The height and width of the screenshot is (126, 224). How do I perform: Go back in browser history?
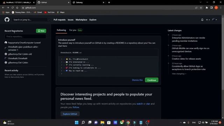(x=3, y=8)
